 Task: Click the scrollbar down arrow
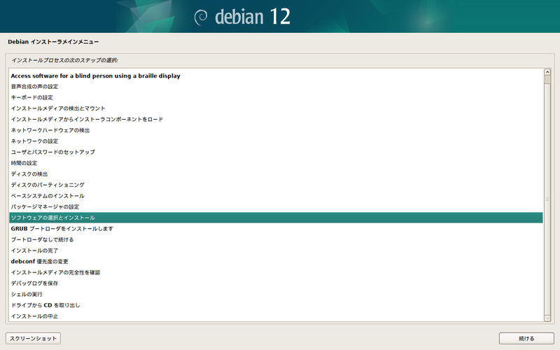pos(548,318)
